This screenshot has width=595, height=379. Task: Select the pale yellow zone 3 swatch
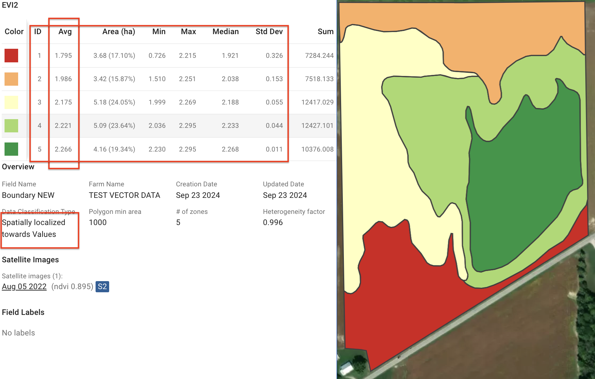pos(11,102)
